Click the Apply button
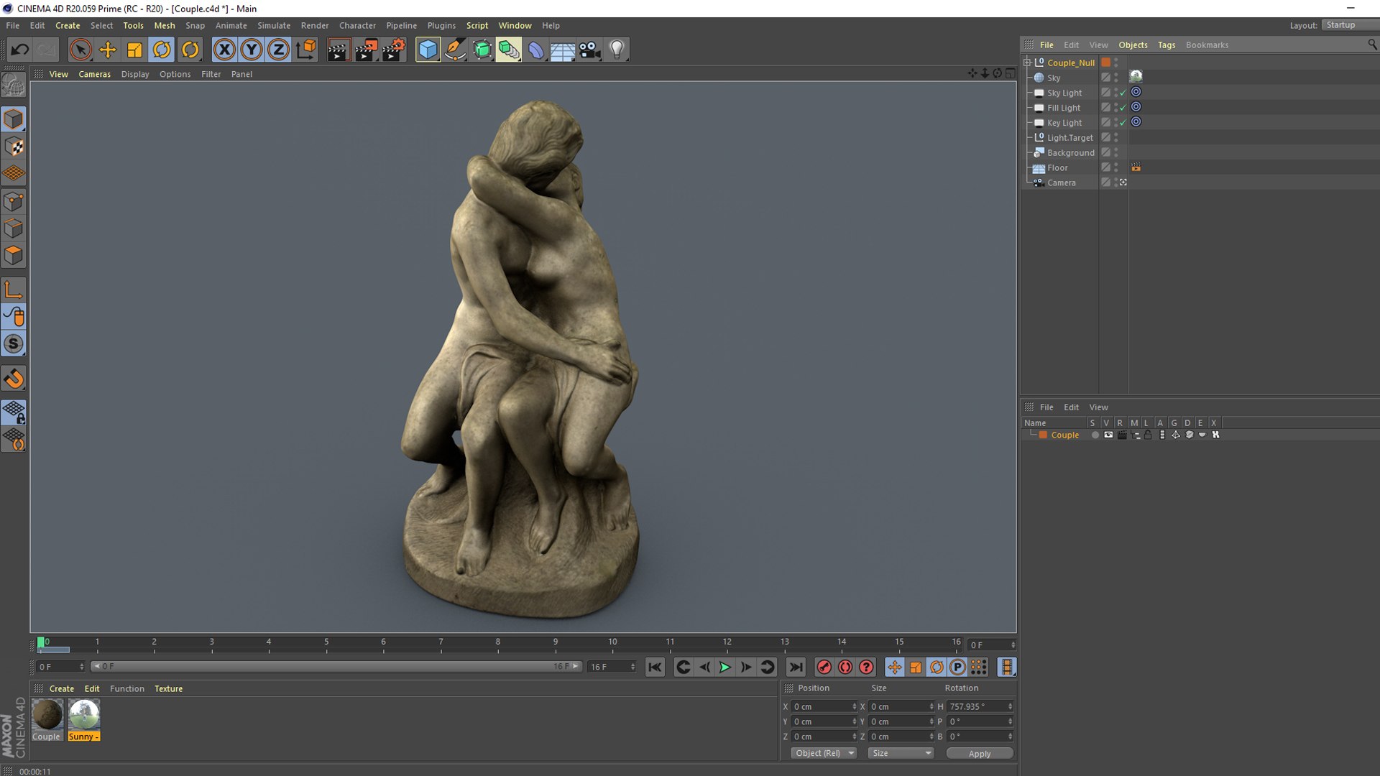1380x776 pixels. [980, 753]
